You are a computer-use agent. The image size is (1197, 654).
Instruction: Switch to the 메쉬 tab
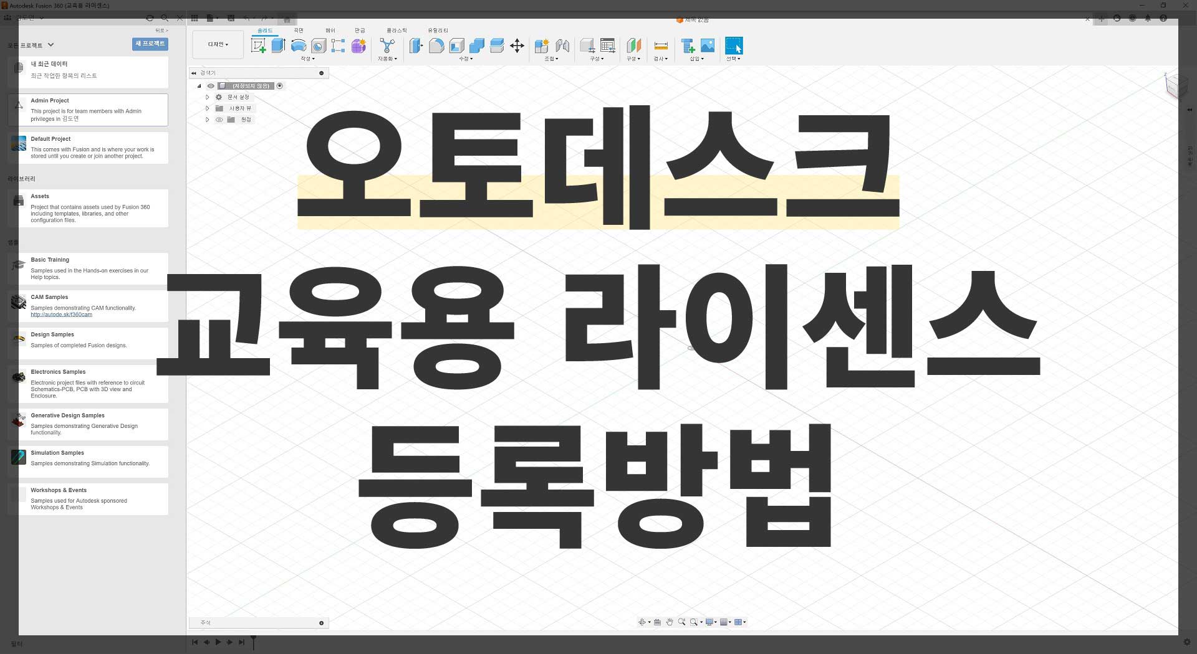tap(330, 31)
